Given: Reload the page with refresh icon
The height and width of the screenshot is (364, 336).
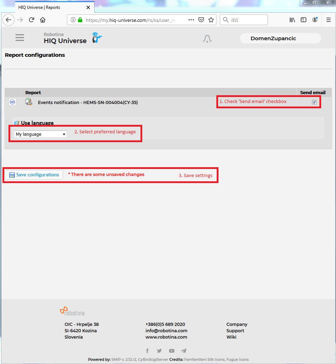Looking at the screenshot, I should 31,20.
